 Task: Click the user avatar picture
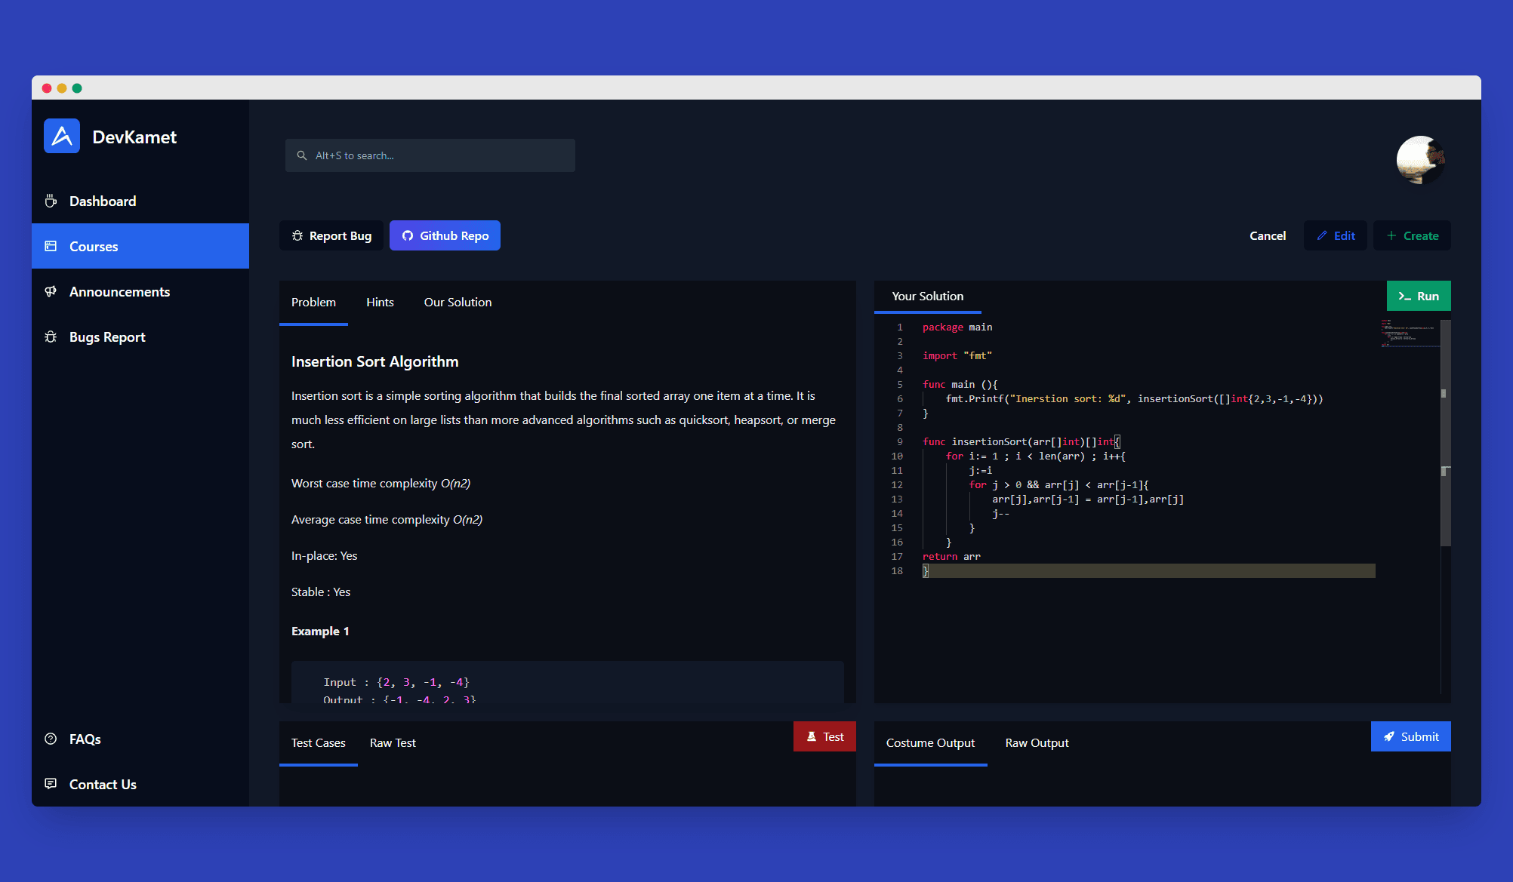(1420, 159)
